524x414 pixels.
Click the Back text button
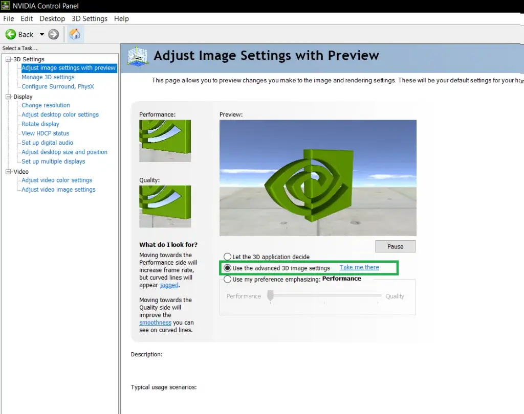[x=26, y=34]
